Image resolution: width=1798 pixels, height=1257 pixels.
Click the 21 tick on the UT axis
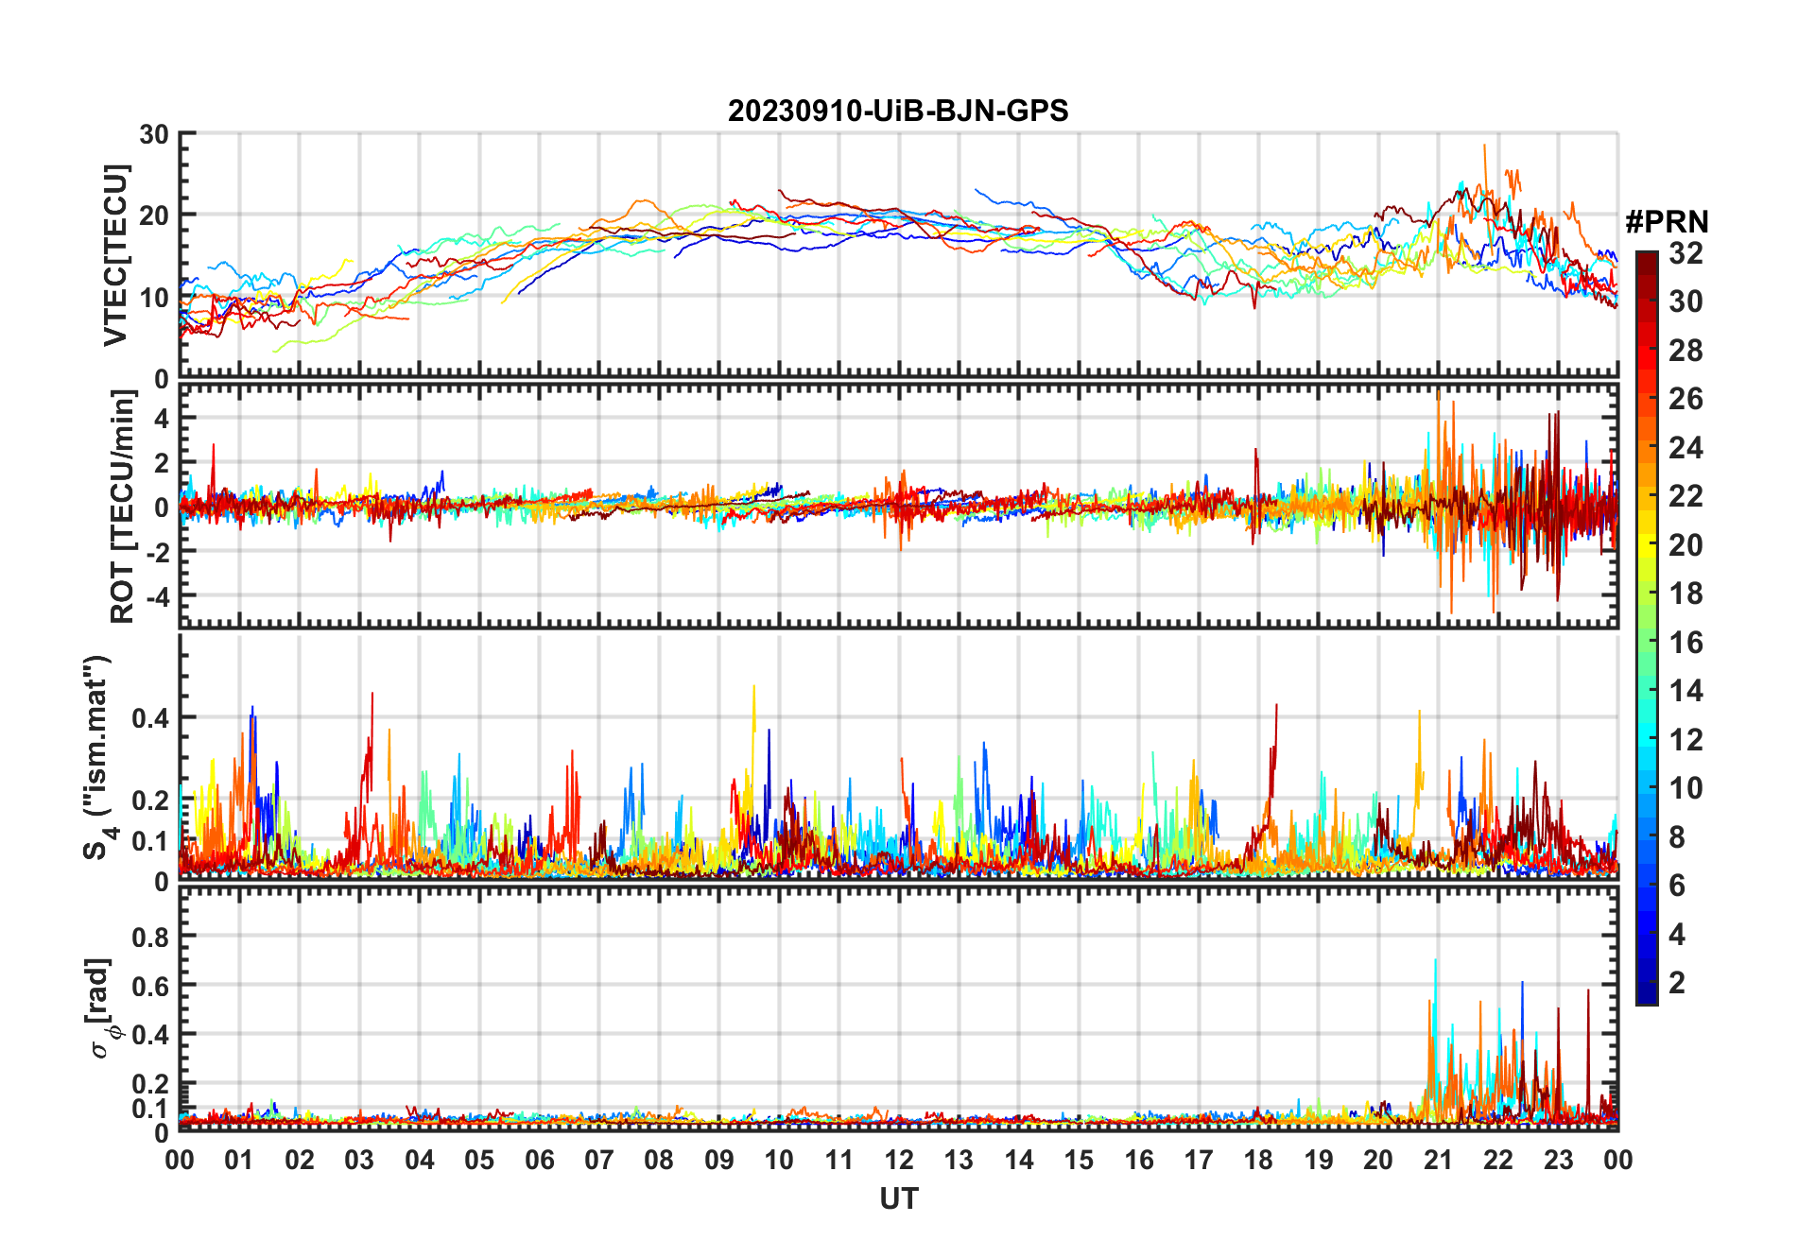(x=1438, y=1160)
